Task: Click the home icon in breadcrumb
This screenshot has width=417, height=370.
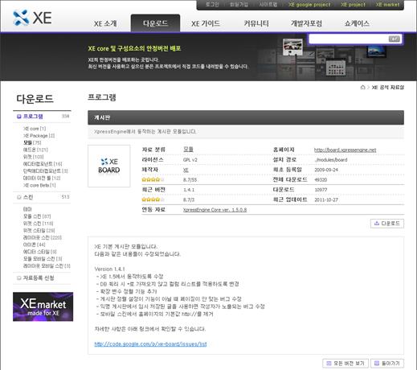Action: pyautogui.click(x=362, y=88)
